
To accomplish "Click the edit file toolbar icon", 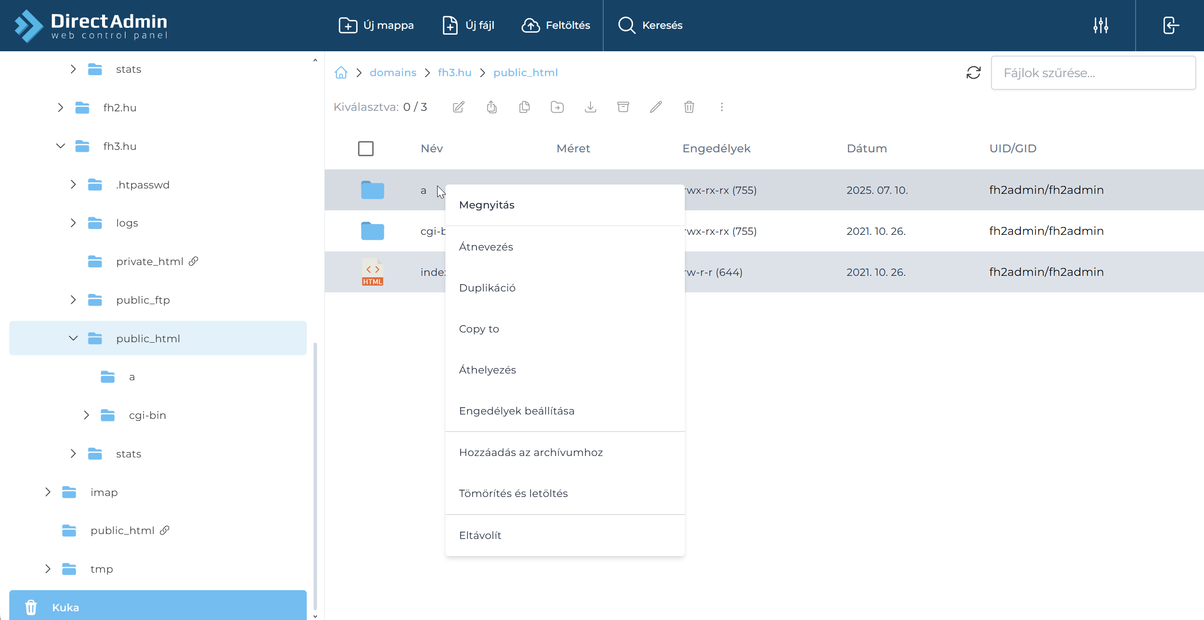I will 459,107.
